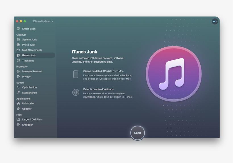Click the System Junk icon
Image resolution: width=233 pixels, height=163 pixels.
(18, 39)
